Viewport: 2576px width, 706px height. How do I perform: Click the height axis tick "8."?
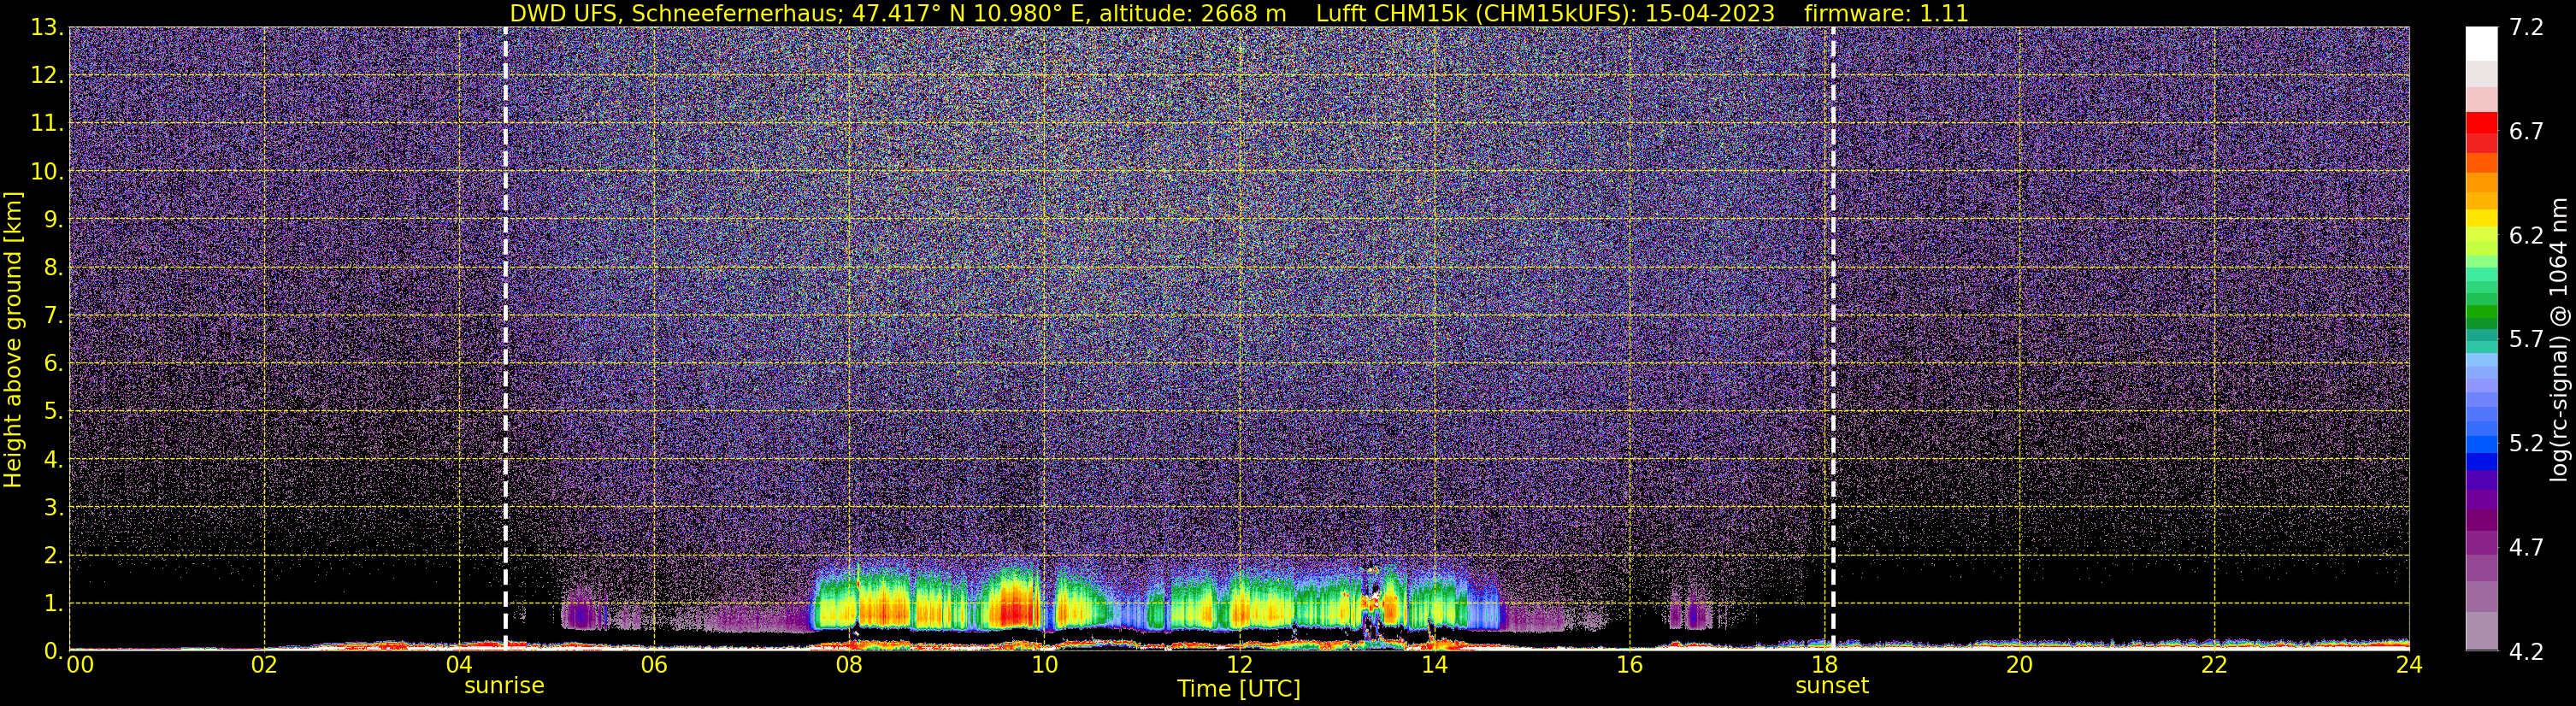53,267
